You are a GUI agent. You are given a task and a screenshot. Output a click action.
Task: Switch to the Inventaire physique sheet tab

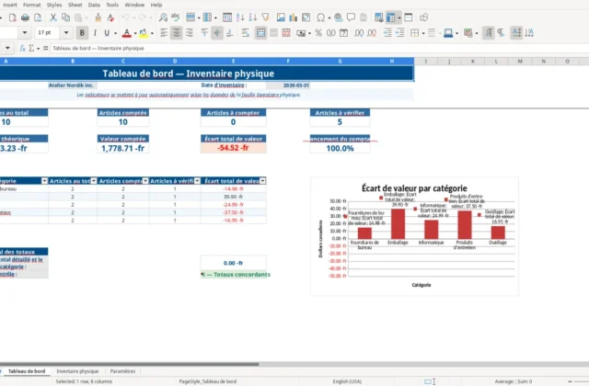tap(77, 371)
